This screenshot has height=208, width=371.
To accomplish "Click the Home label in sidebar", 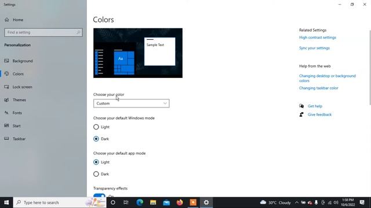I will tap(18, 20).
